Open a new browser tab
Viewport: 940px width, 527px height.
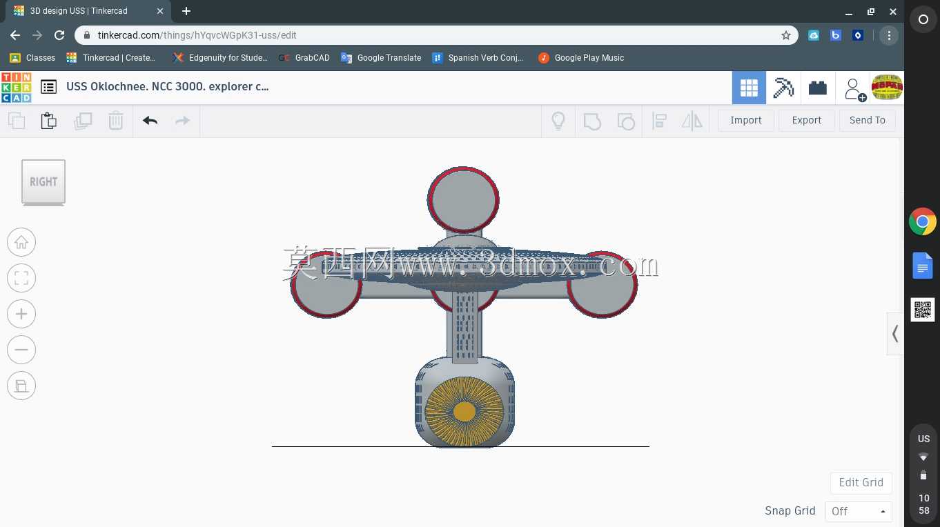(186, 11)
